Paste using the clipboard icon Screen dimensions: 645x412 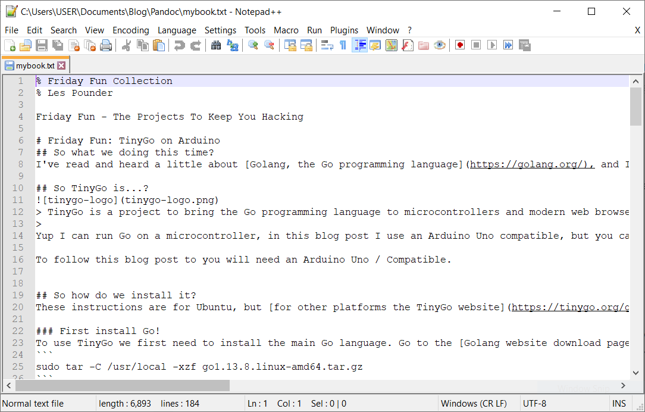pyautogui.click(x=159, y=45)
